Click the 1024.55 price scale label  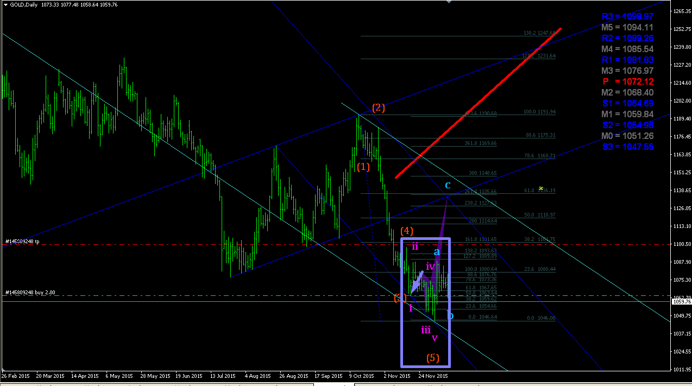(682, 351)
